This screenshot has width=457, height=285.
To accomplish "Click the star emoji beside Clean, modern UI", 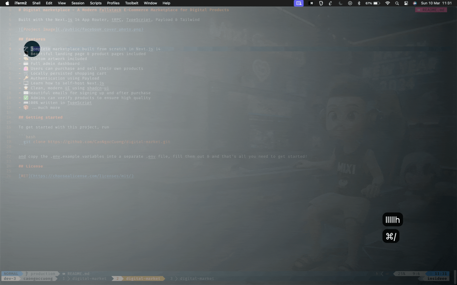I will pos(26,88).
